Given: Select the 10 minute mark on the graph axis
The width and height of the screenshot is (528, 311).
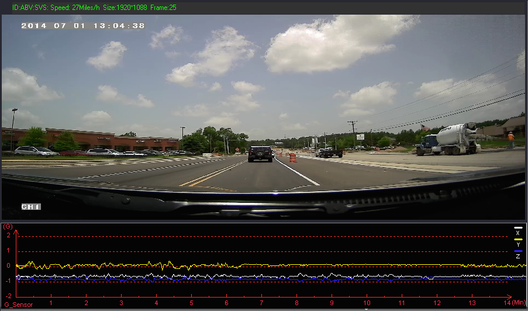Looking at the screenshot, I should tap(367, 303).
